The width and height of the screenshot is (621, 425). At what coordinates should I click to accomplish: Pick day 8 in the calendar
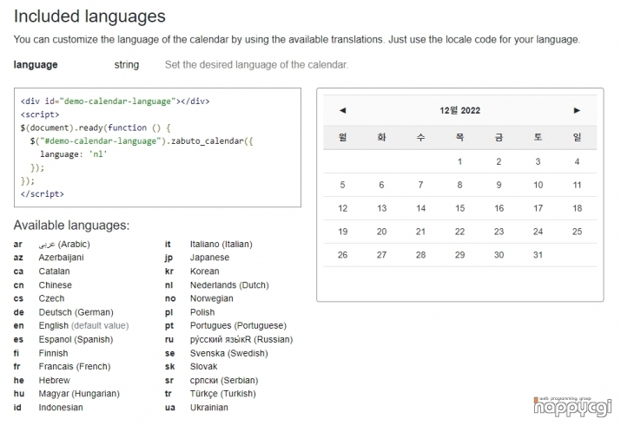point(459,185)
